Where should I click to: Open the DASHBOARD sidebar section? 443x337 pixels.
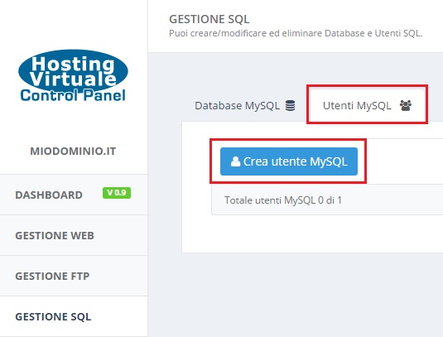click(x=74, y=195)
